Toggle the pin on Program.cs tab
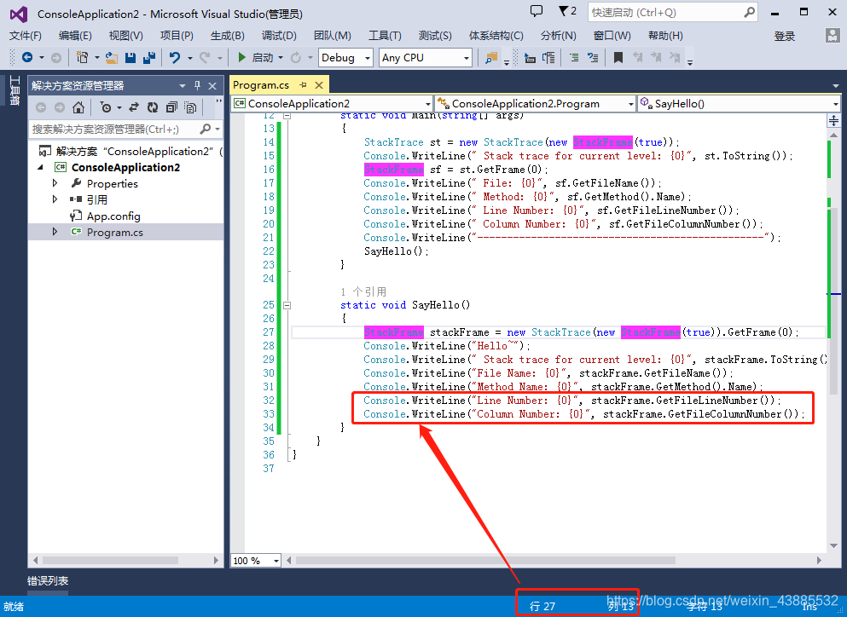This screenshot has width=847, height=617. pyautogui.click(x=303, y=84)
